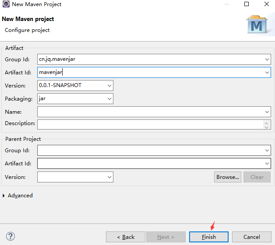Maximize the New Maven Project window

click(x=247, y=4)
